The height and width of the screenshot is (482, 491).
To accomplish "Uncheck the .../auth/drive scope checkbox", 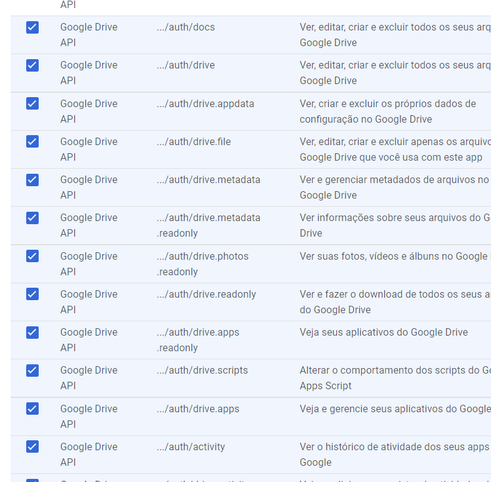I will [x=32, y=65].
